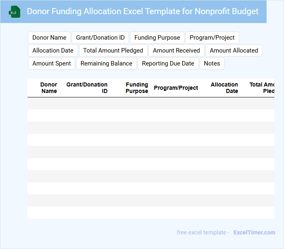Select the Total Amount Pledged tag
This screenshot has width=284, height=249.
click(113, 51)
